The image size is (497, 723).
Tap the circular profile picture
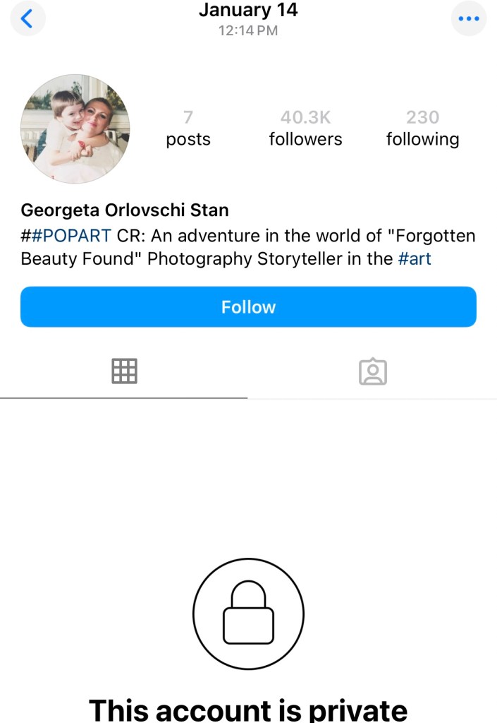[x=75, y=129]
